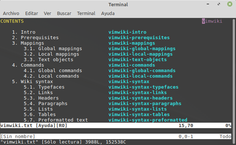Click the vimwiki-syntax-links tag link

(x=138, y=93)
